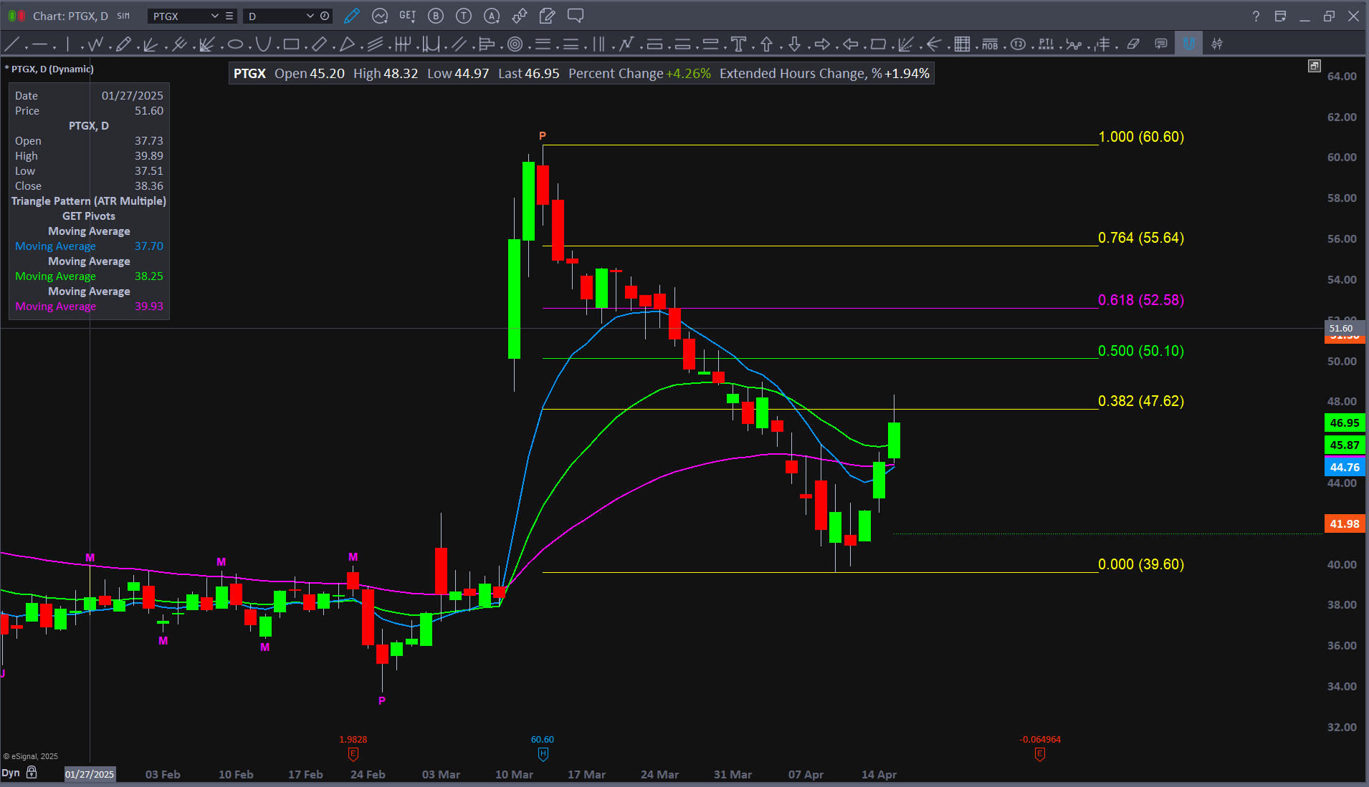Select the rectangle drawing tool

[290, 44]
